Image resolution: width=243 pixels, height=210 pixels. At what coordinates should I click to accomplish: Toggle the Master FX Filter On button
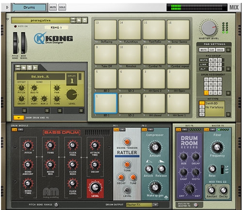(x=206, y=130)
